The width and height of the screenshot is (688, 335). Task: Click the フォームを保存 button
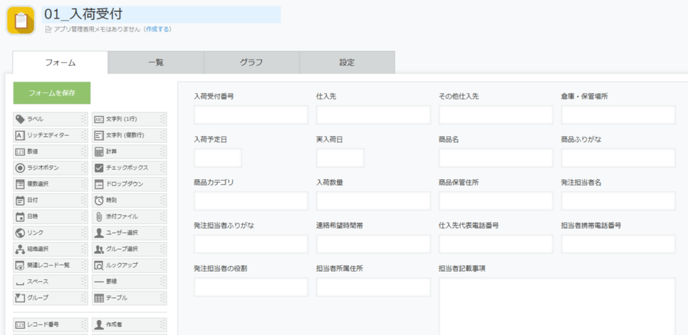pyautogui.click(x=52, y=93)
